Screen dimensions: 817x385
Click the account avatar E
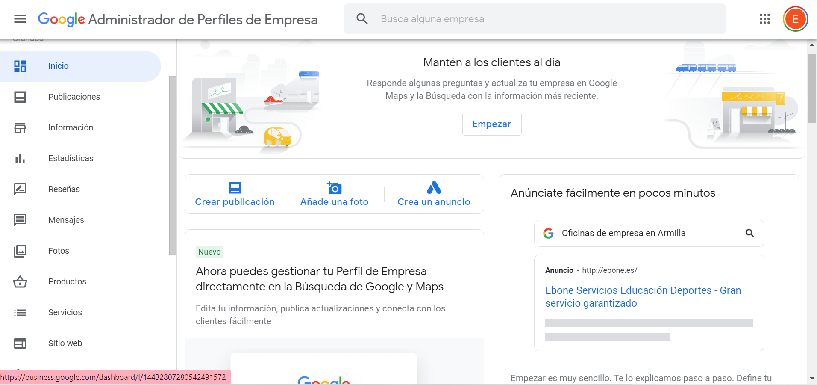795,19
